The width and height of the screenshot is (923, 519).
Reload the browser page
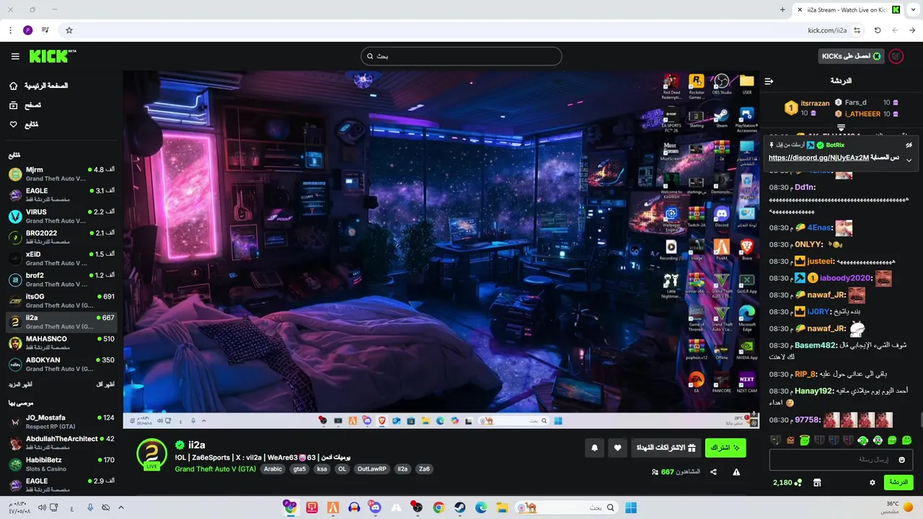pyautogui.click(x=878, y=30)
